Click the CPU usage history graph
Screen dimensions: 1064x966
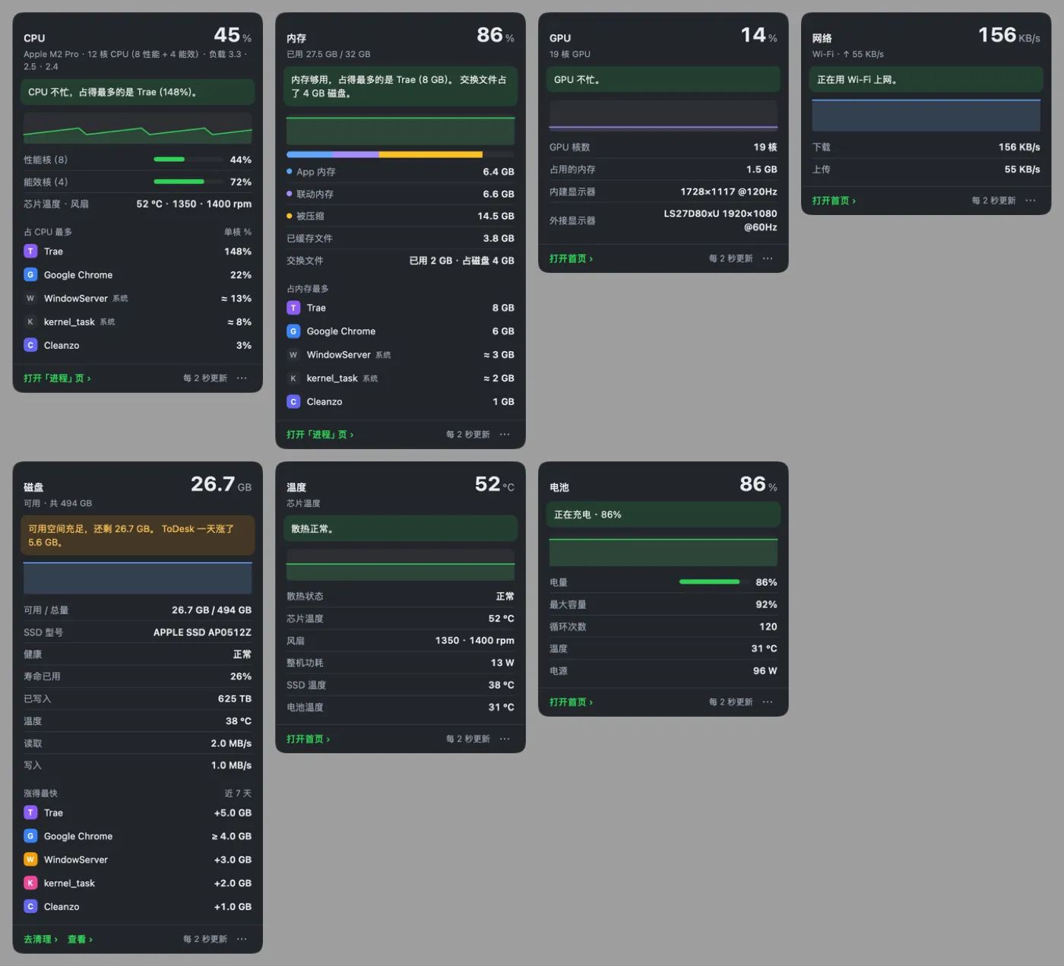pyautogui.click(x=138, y=128)
